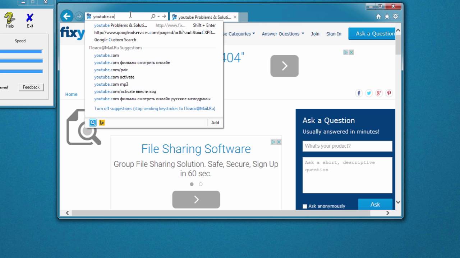Viewport: 460px width, 258px height.
Task: Open the browser Home icon
Action: pyautogui.click(x=378, y=16)
